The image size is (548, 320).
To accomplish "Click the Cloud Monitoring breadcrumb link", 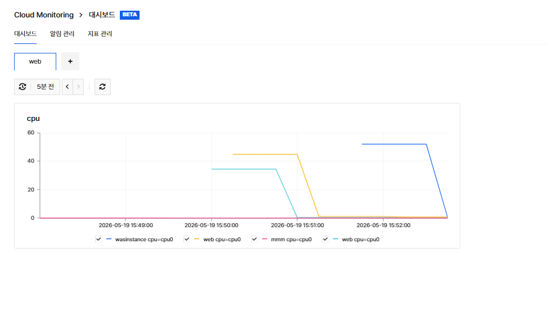I will pyautogui.click(x=44, y=15).
